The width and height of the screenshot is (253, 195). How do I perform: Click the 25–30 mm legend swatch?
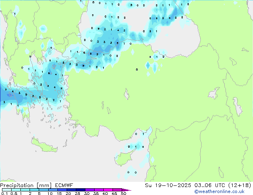[x=80, y=190]
